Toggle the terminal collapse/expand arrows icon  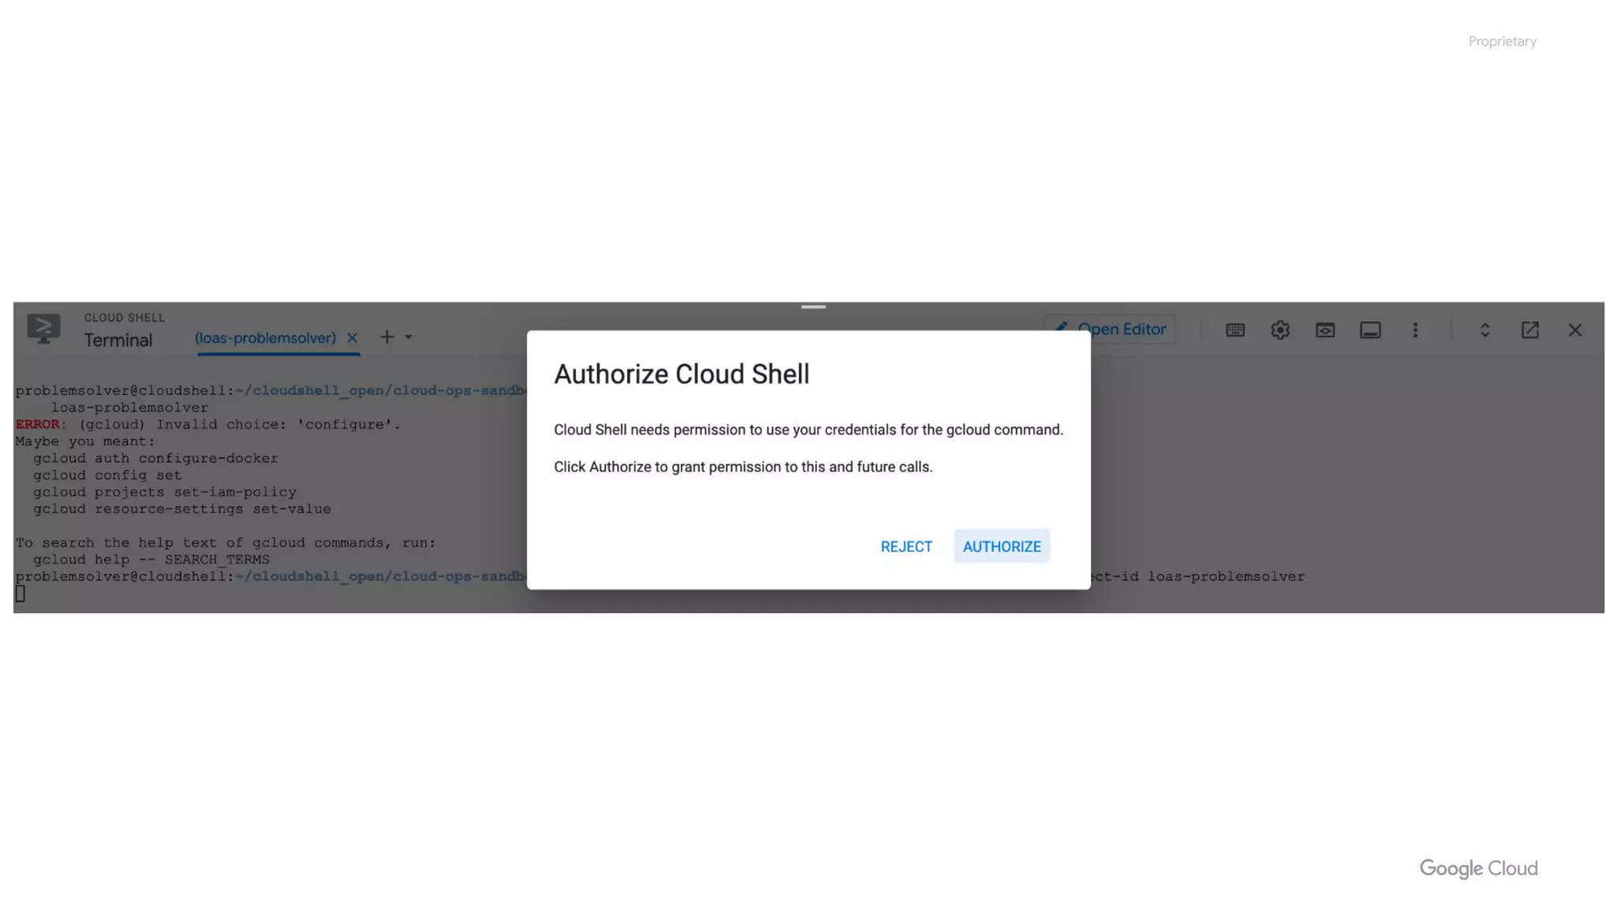(1484, 330)
